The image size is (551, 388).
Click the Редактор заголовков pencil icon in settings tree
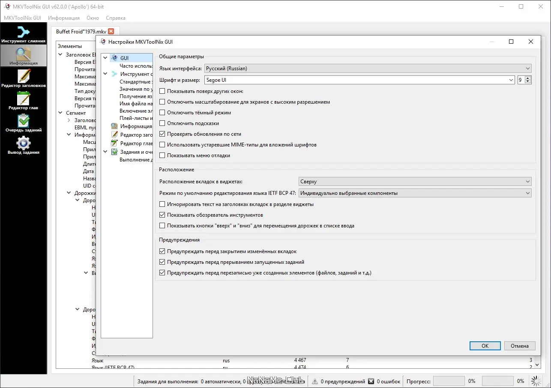coord(114,135)
